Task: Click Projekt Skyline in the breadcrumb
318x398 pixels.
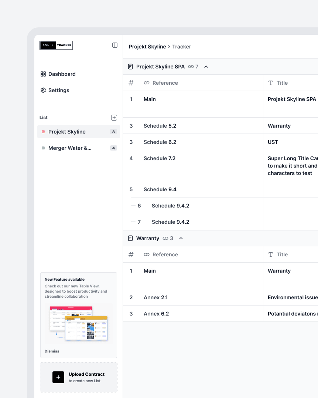Action: click(147, 47)
